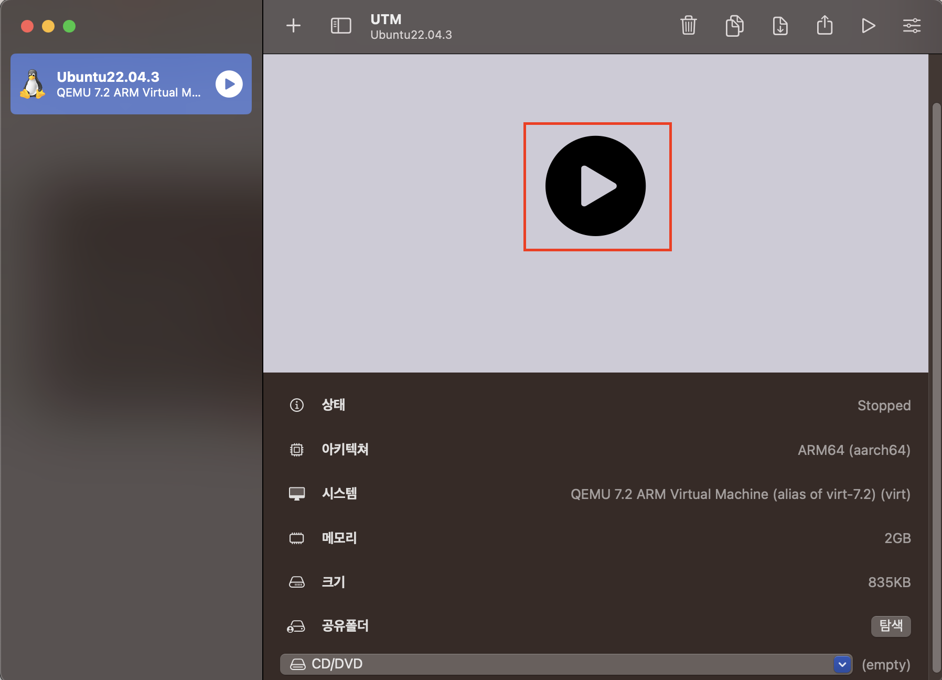Click the 상태 label

[x=334, y=405]
